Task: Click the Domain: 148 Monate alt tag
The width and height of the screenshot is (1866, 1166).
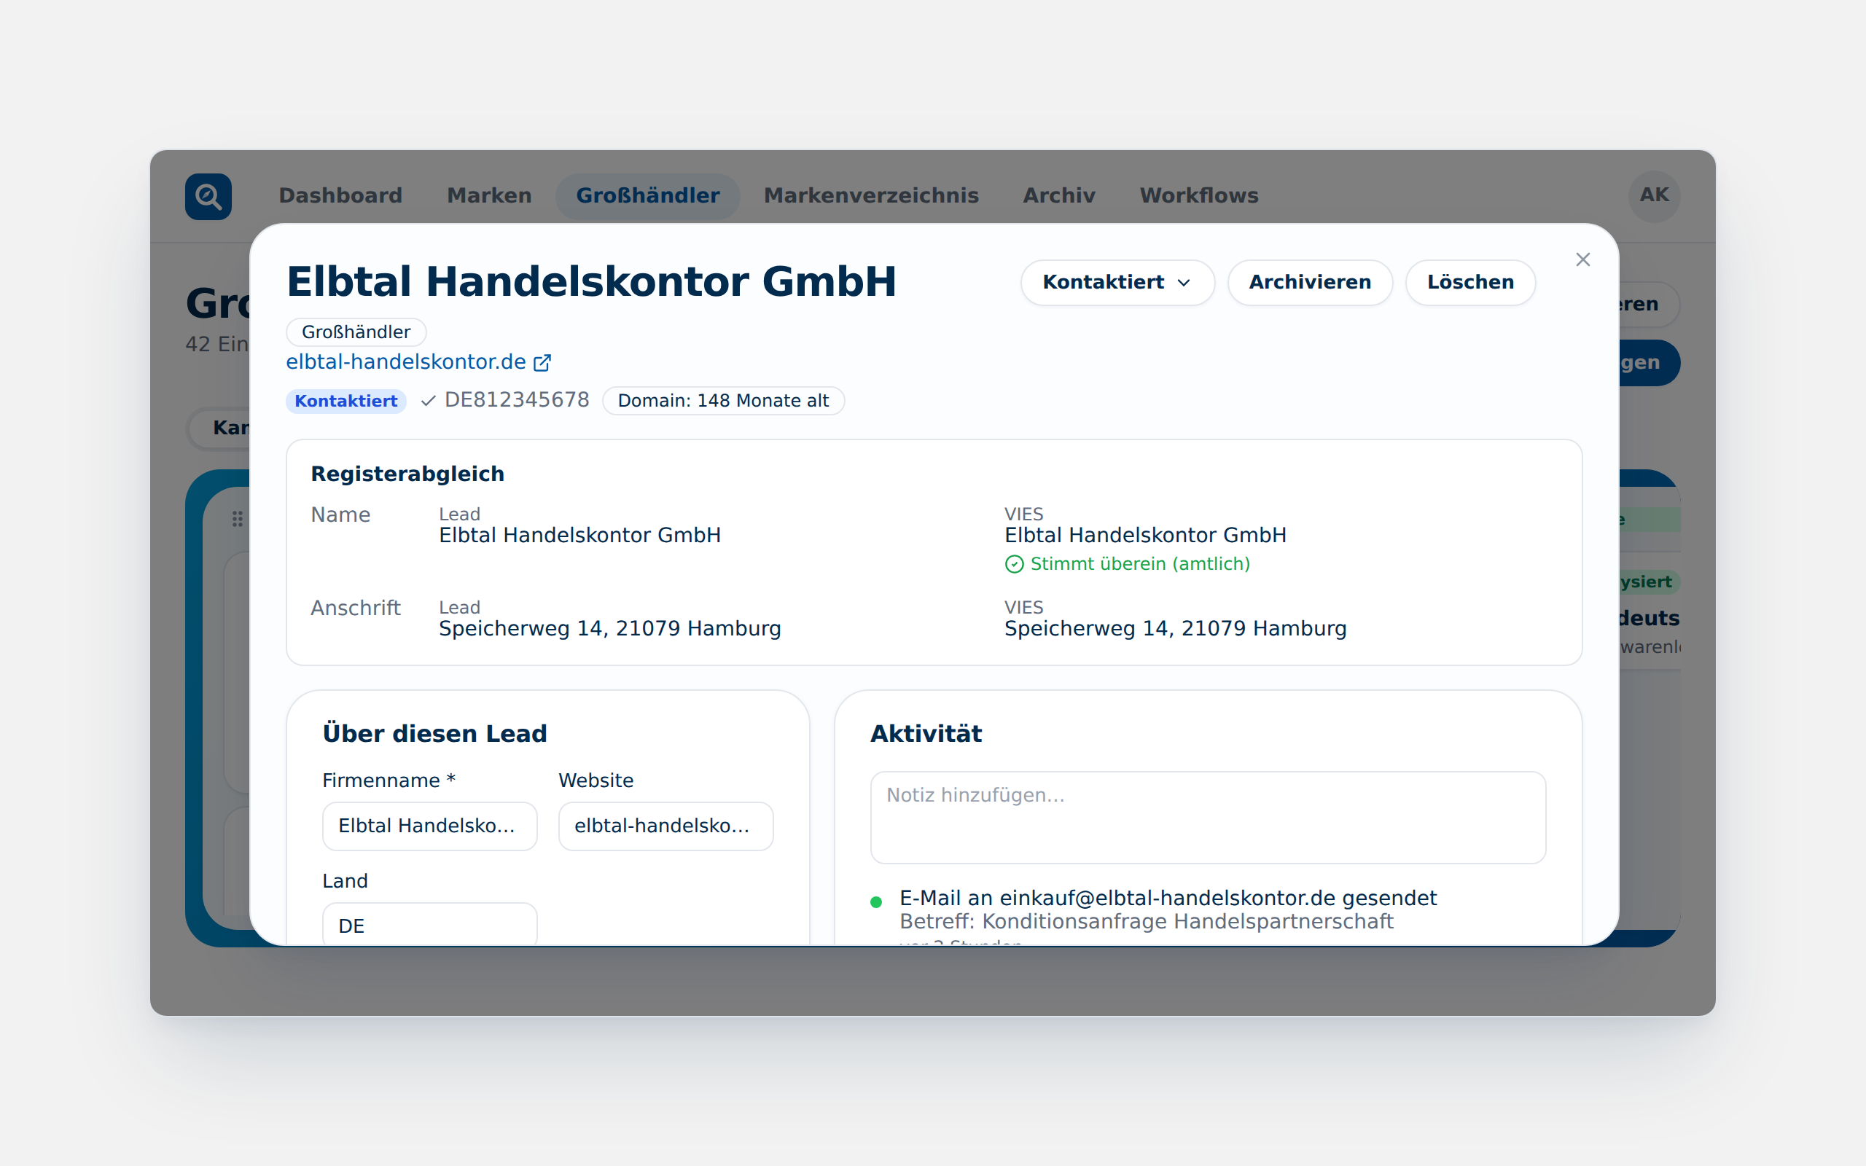Action: [723, 401]
